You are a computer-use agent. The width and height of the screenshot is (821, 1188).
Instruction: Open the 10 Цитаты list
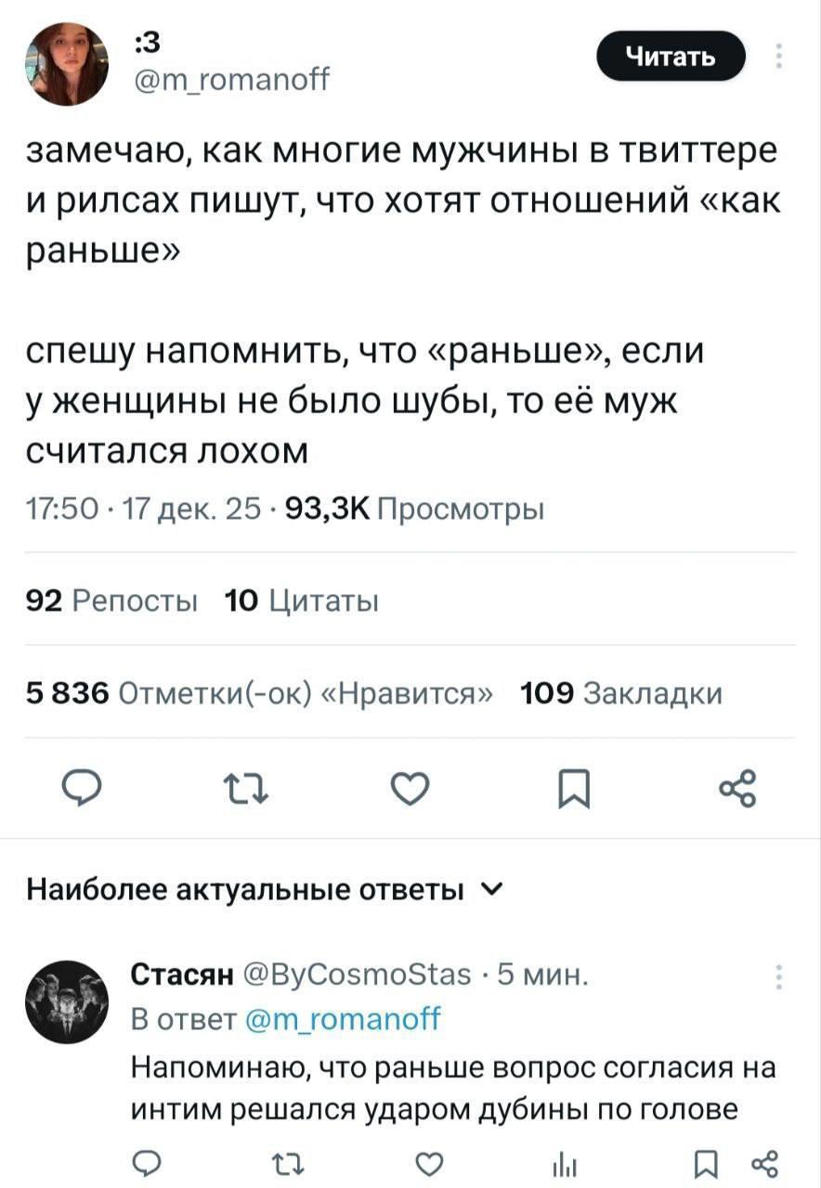click(302, 600)
